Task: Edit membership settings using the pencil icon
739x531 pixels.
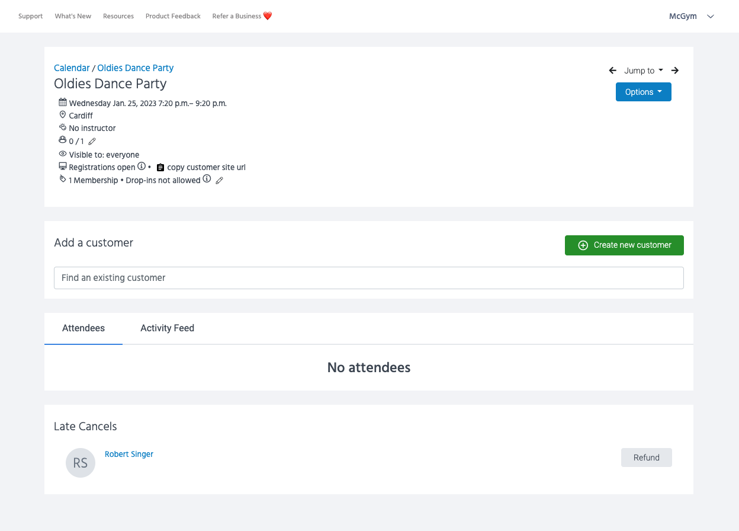Action: click(x=220, y=181)
